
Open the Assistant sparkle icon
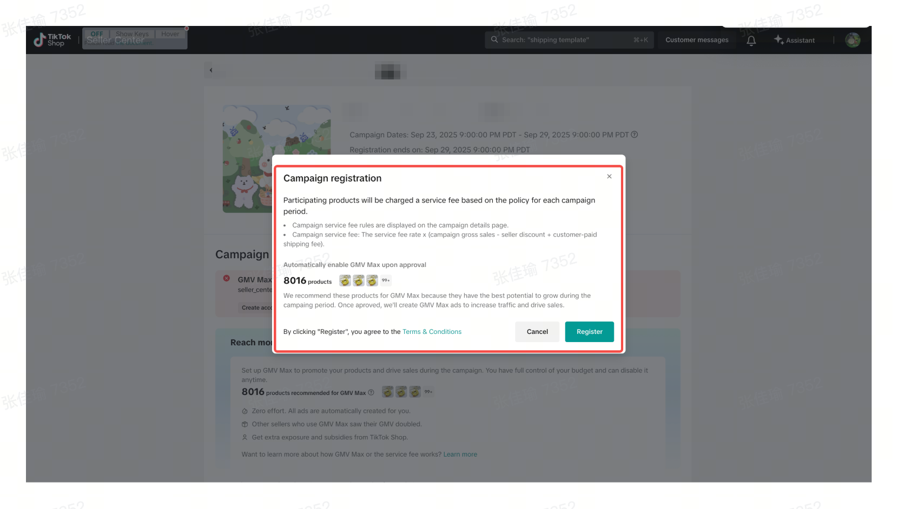(x=778, y=39)
